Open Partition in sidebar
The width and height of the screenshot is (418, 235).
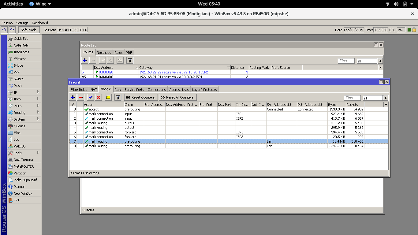point(20,173)
